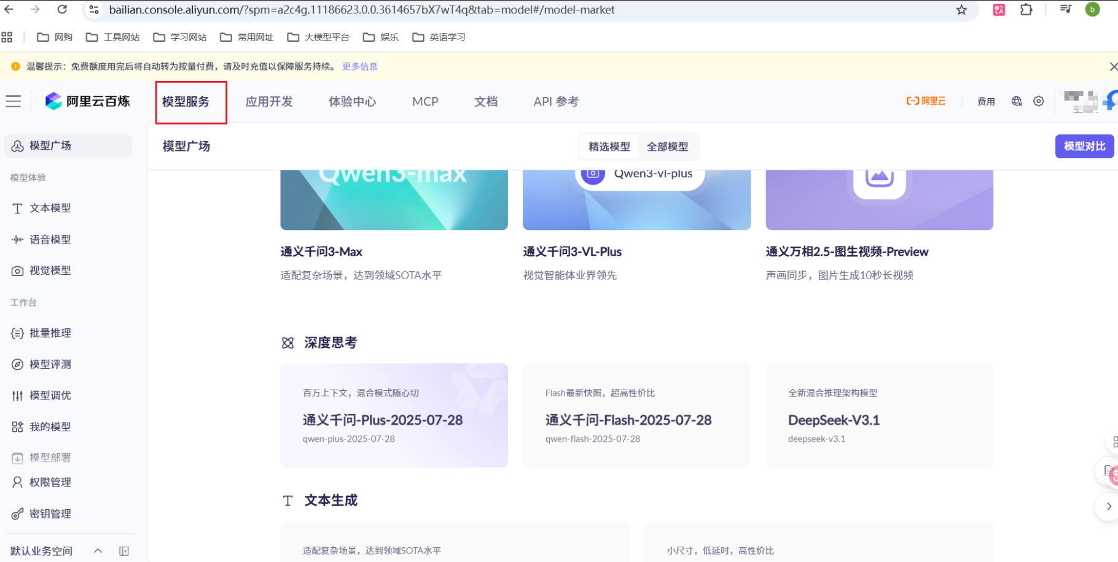Click deepseek-v3.1 model ID text
Viewport: 1118px width, 562px height.
click(x=816, y=439)
